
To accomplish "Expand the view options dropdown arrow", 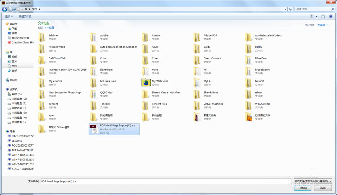I will (316, 16).
